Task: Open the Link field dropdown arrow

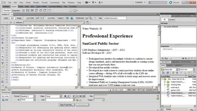Action: click(74, 100)
